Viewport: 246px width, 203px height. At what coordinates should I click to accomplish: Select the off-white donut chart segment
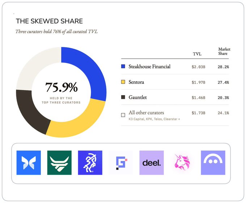coord(34,66)
